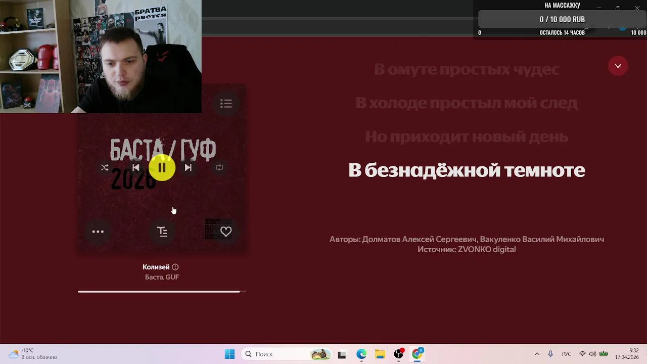Click the authors credit line
This screenshot has width=647, height=364.
coord(467,239)
